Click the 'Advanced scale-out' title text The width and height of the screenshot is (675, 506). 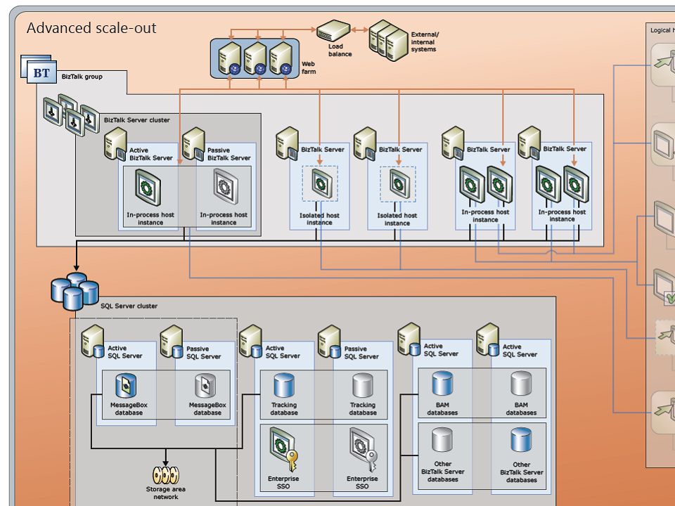point(91,28)
